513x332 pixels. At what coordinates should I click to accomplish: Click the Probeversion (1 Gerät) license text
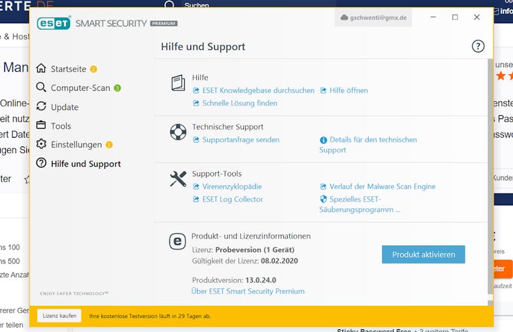click(x=255, y=250)
